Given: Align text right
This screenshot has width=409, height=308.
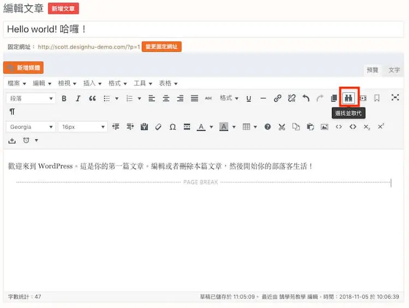Looking at the screenshot, I should (x=180, y=98).
